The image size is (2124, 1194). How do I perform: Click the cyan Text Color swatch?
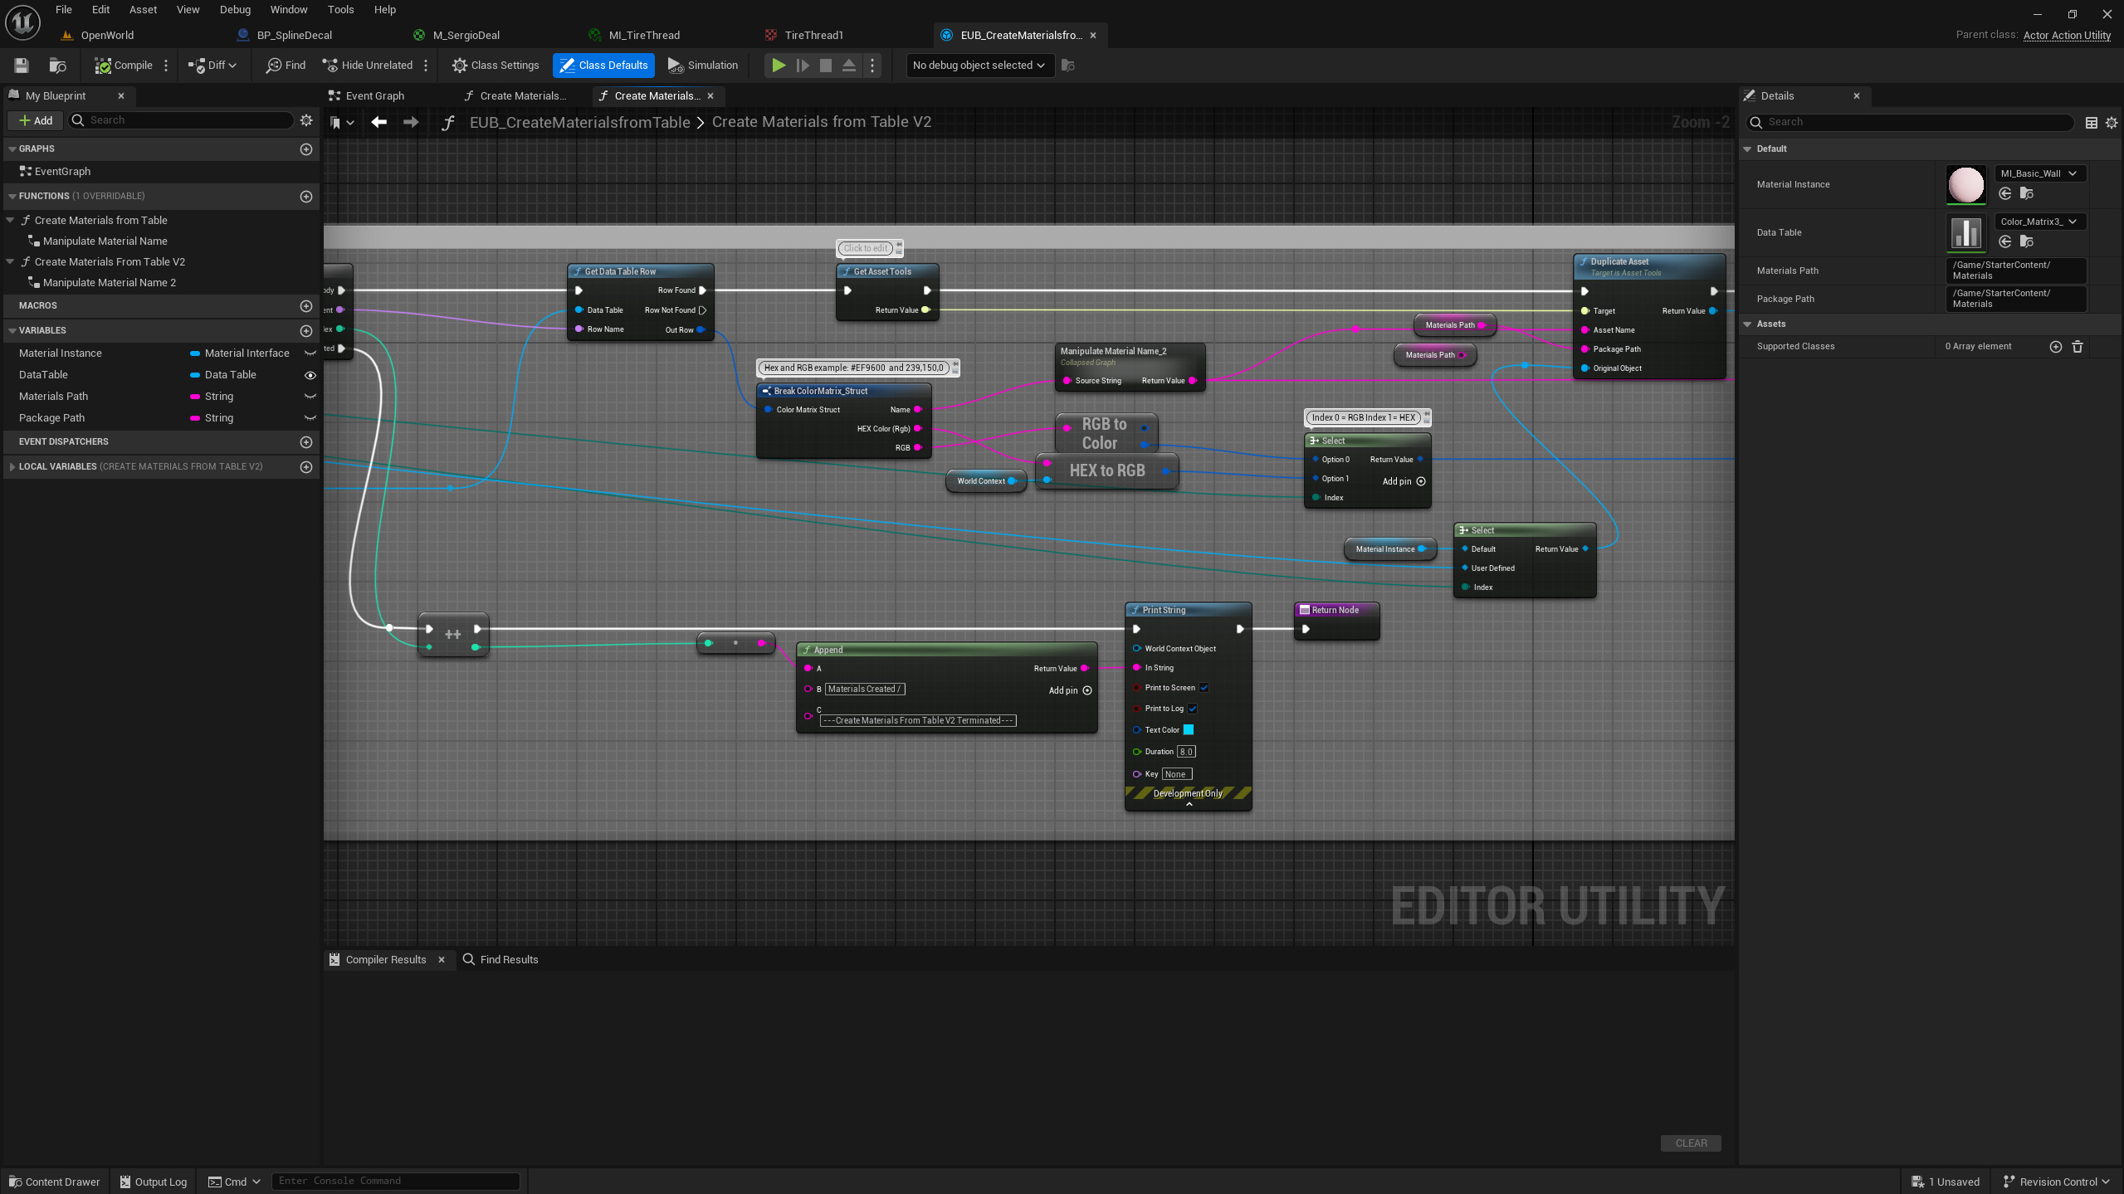pyautogui.click(x=1188, y=729)
